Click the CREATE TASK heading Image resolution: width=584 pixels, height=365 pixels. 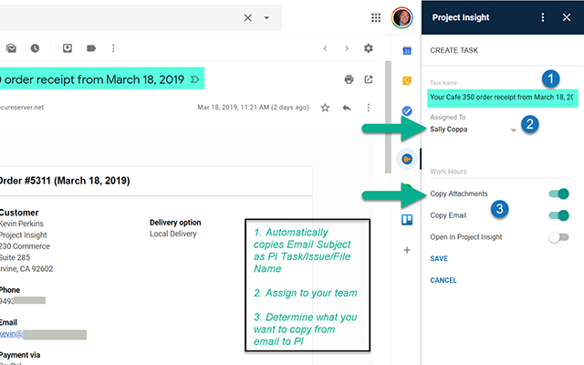point(454,50)
